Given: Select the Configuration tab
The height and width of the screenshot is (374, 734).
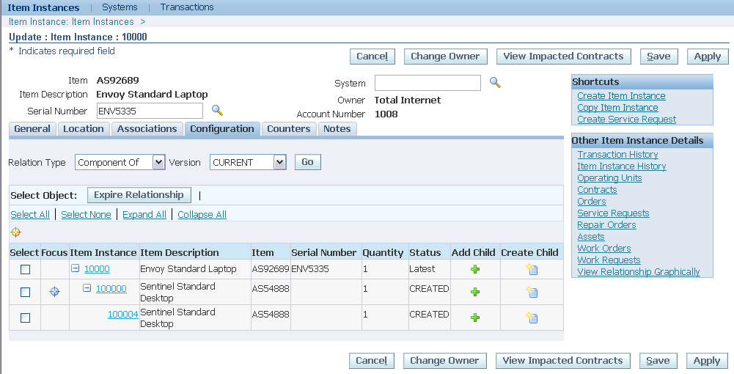Looking at the screenshot, I should click(222, 129).
